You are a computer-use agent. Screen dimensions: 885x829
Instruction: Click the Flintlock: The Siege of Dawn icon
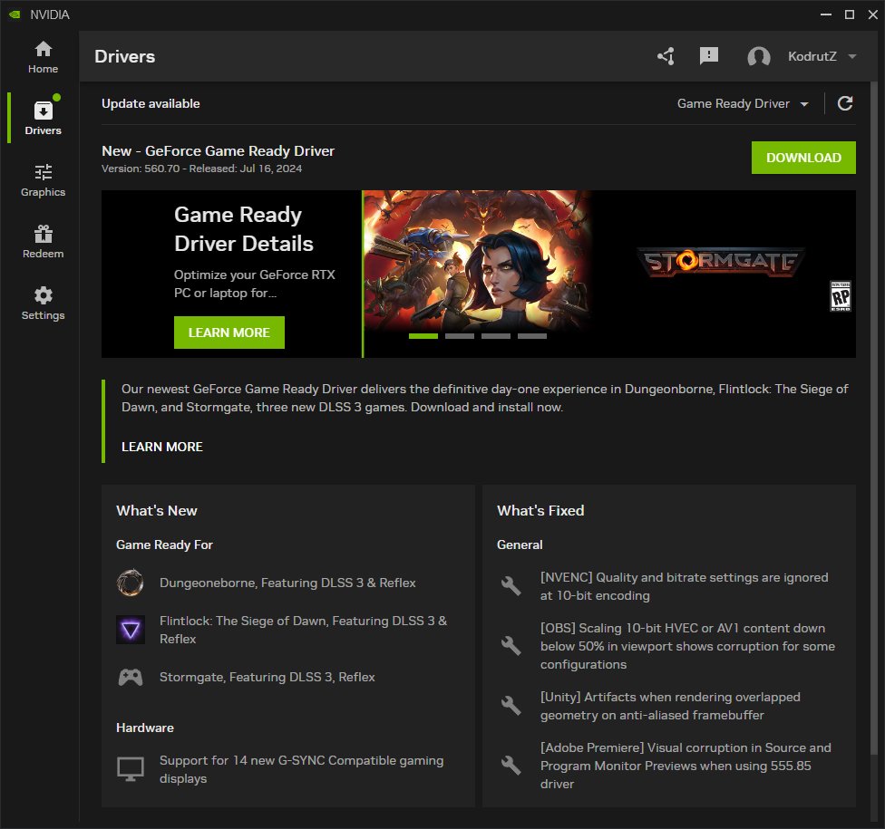click(130, 630)
